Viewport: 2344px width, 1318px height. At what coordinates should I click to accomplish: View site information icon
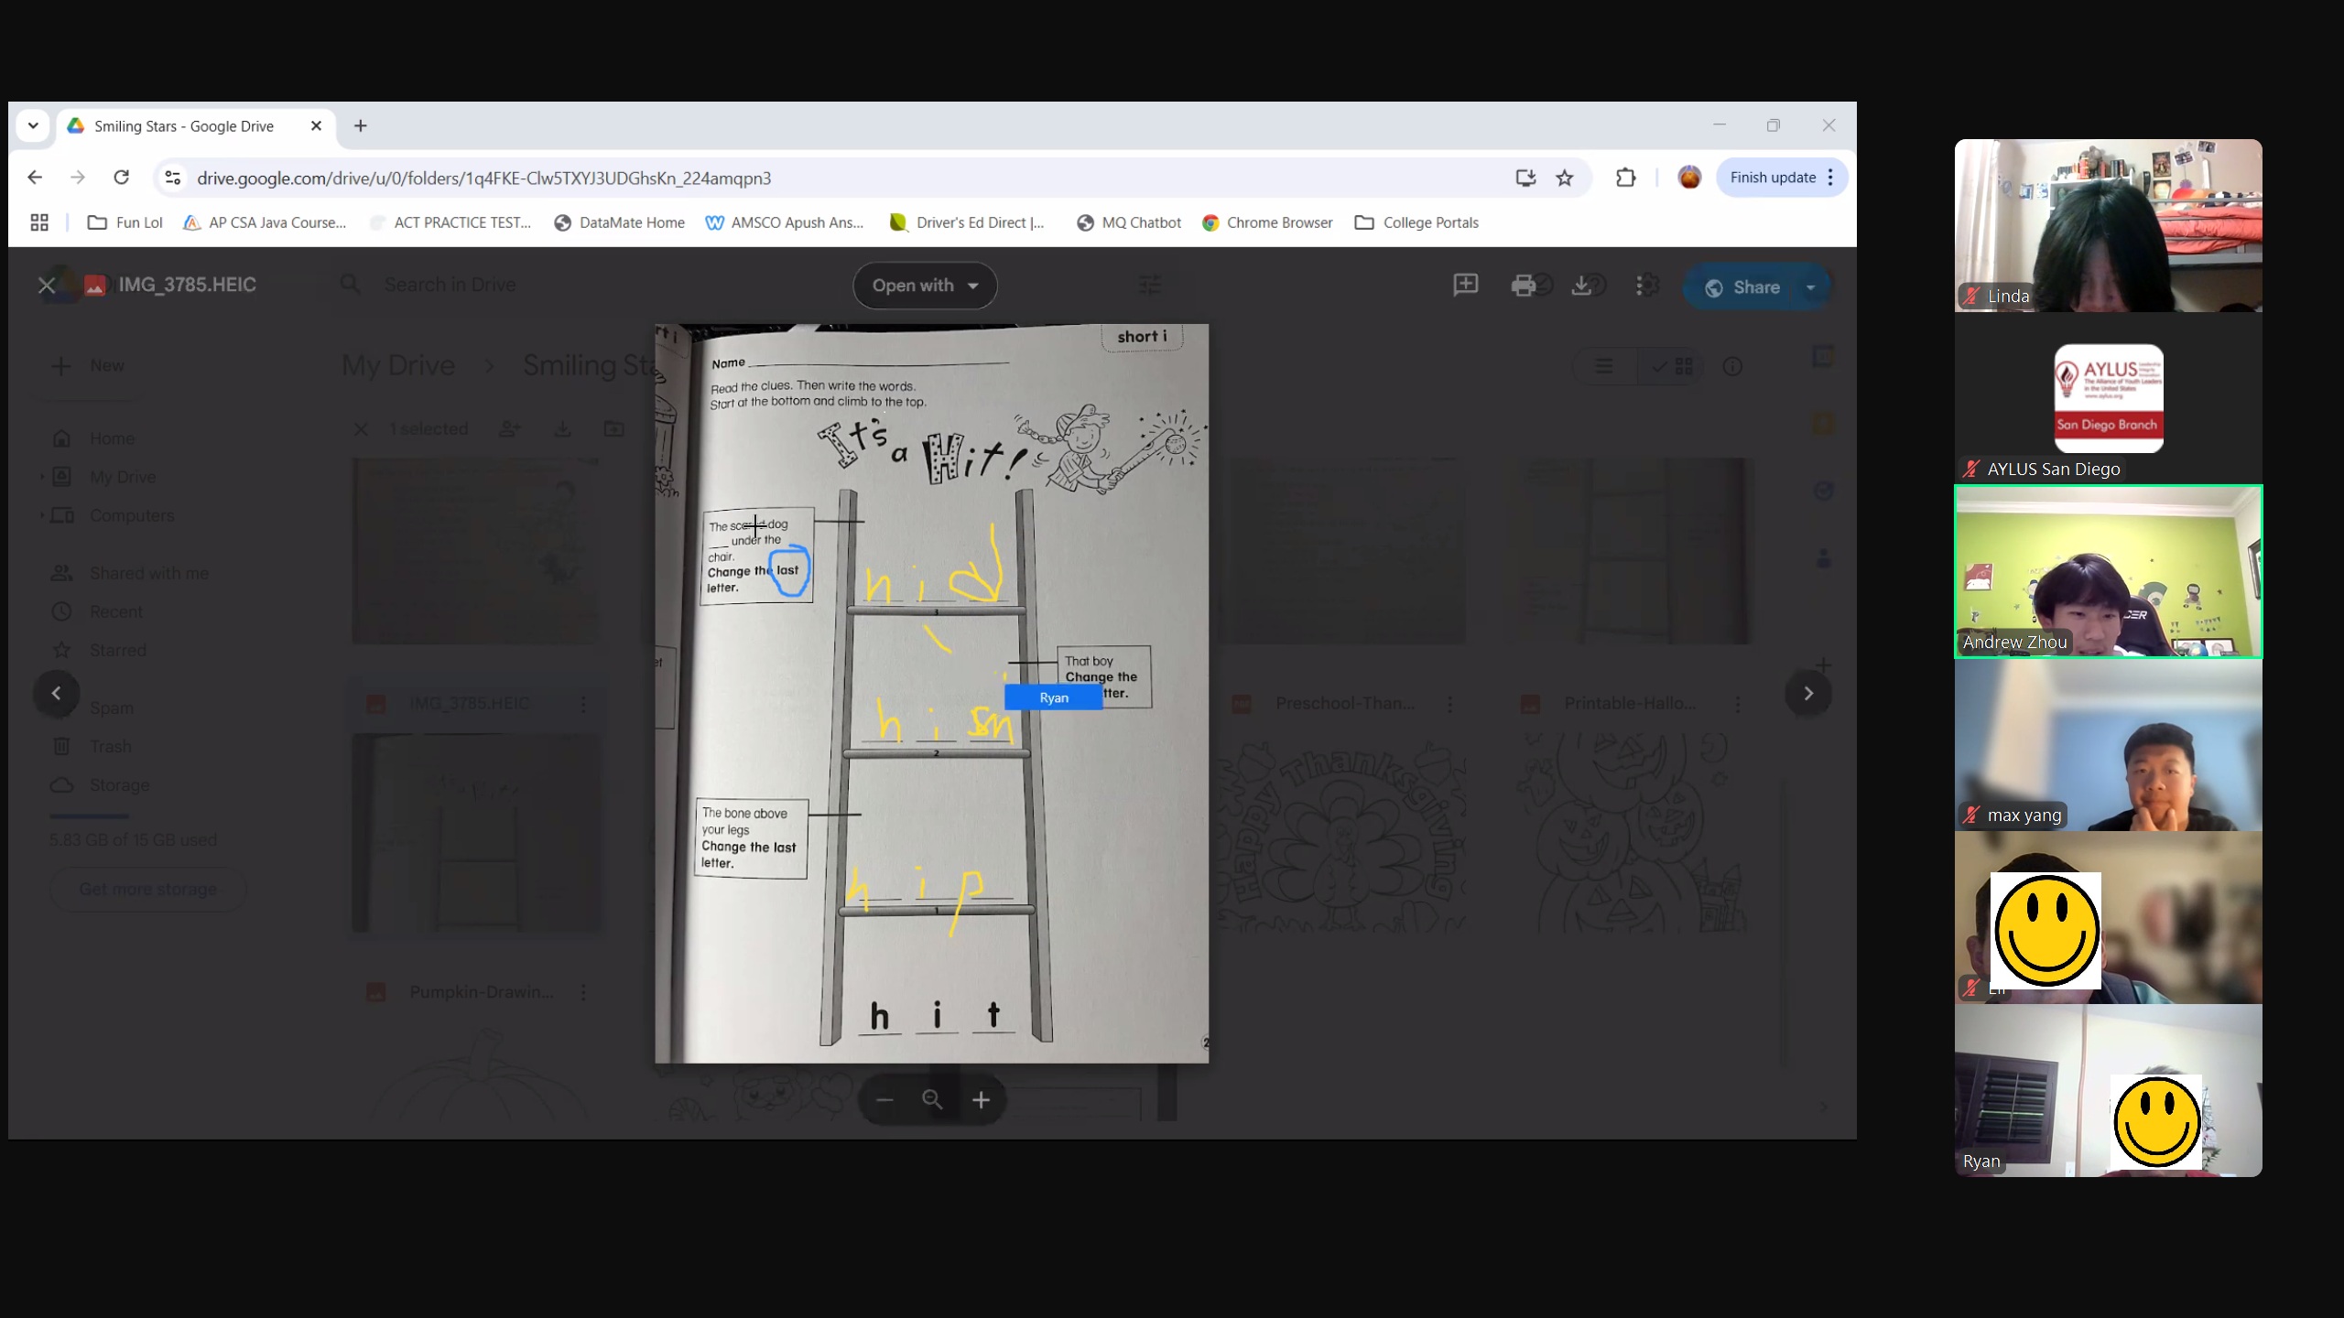click(x=172, y=178)
